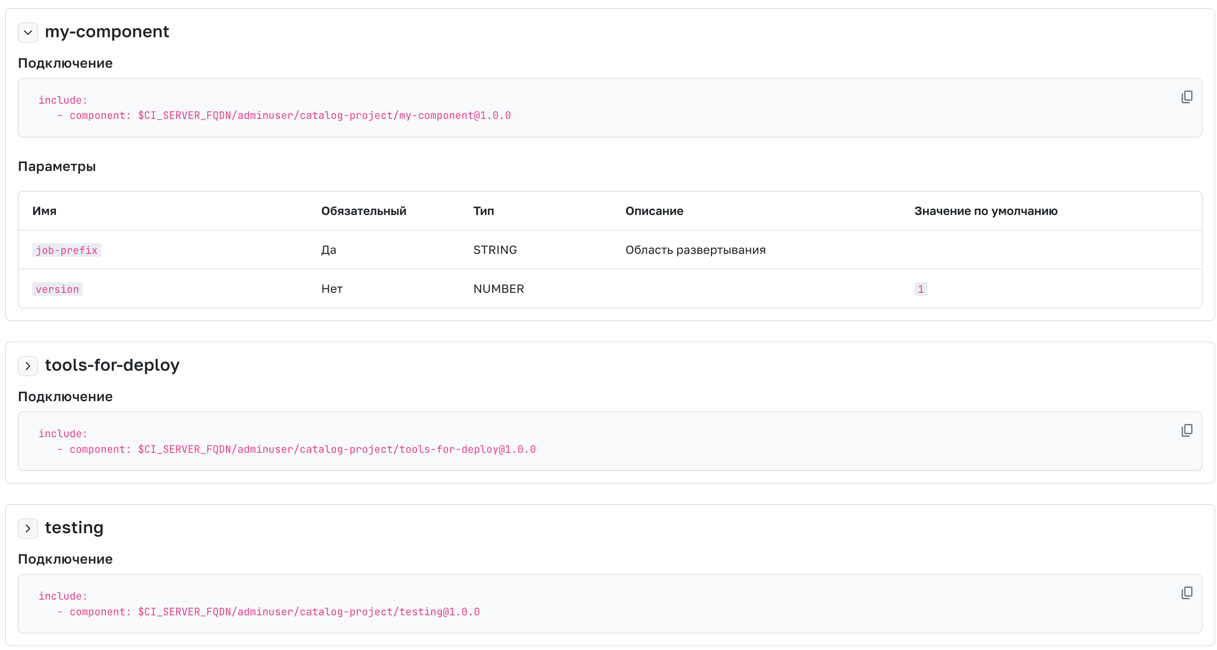Click the job-prefix parameter name
Image resolution: width=1217 pixels, height=650 pixels.
tap(66, 251)
